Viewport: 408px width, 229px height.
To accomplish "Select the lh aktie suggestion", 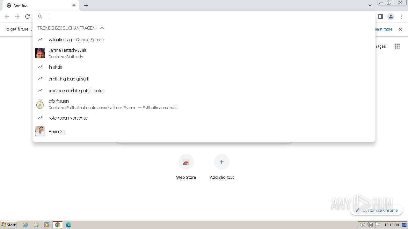I will (x=204, y=67).
